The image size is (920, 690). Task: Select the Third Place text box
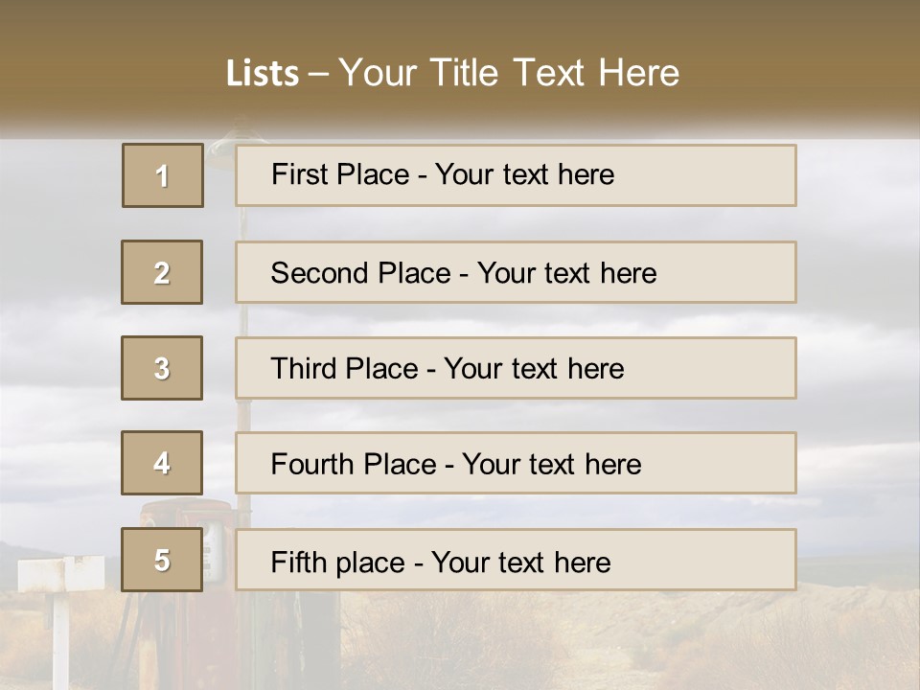pyautogui.click(x=516, y=368)
